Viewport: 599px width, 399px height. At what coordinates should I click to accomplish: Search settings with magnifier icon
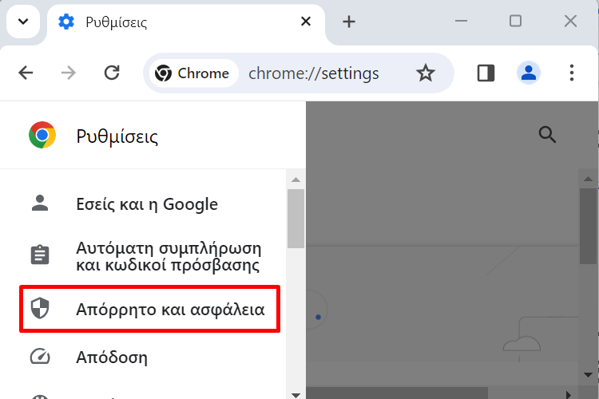[x=547, y=134]
